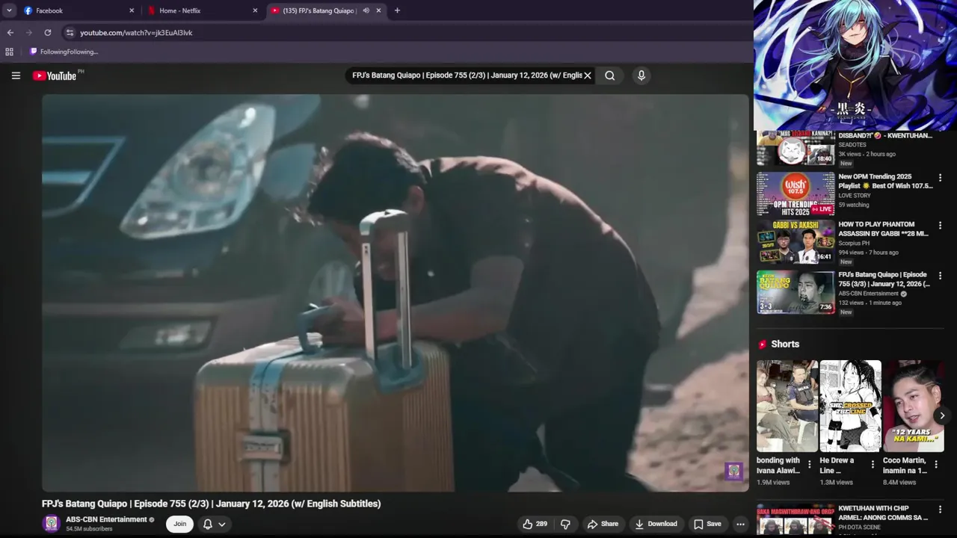This screenshot has height=538, width=957.
Task: Open ABS-CBN Entertainment channel avatar
Action: tap(51, 524)
